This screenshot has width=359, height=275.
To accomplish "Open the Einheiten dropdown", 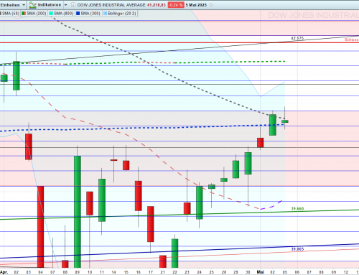I will pos(13,5).
